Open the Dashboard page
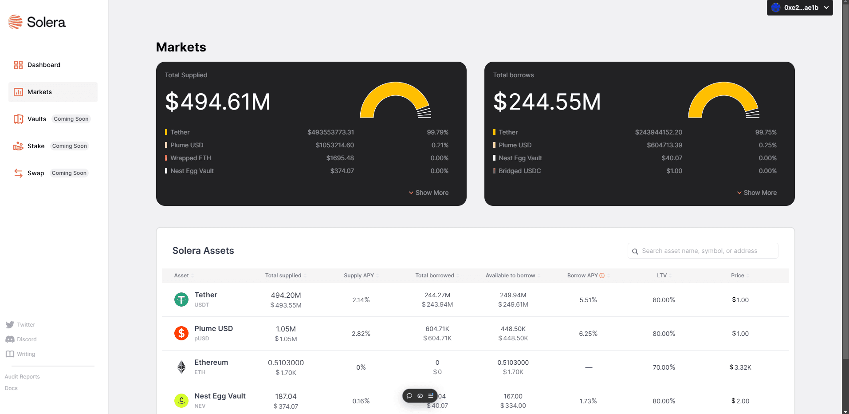The image size is (849, 414). coord(43,65)
